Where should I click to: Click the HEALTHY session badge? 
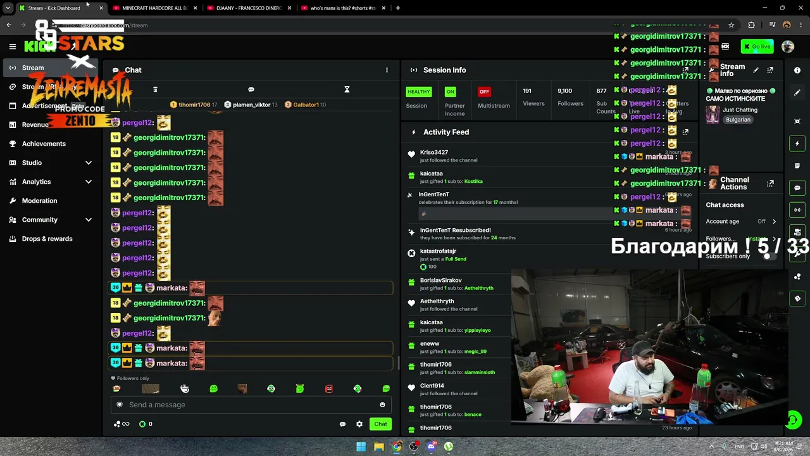coord(418,92)
